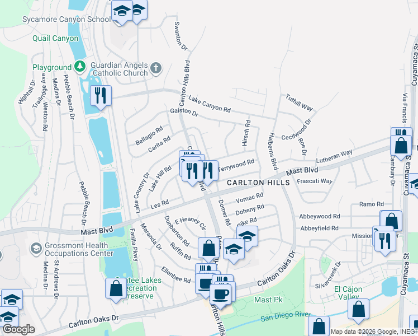Select upper school marker in bottom-left corner
This screenshot has width=418, height=336.
pyautogui.click(x=12, y=300)
